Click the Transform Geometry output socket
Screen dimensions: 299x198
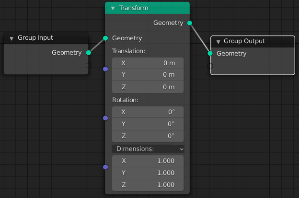point(190,23)
